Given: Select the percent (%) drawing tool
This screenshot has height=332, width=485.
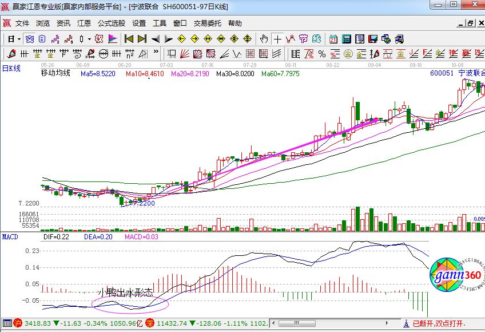Looking at the screenshot, I should (321, 54).
